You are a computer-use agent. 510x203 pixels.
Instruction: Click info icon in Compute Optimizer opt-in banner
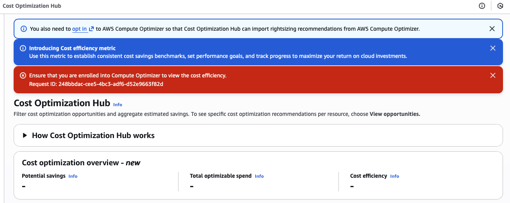click(x=24, y=29)
